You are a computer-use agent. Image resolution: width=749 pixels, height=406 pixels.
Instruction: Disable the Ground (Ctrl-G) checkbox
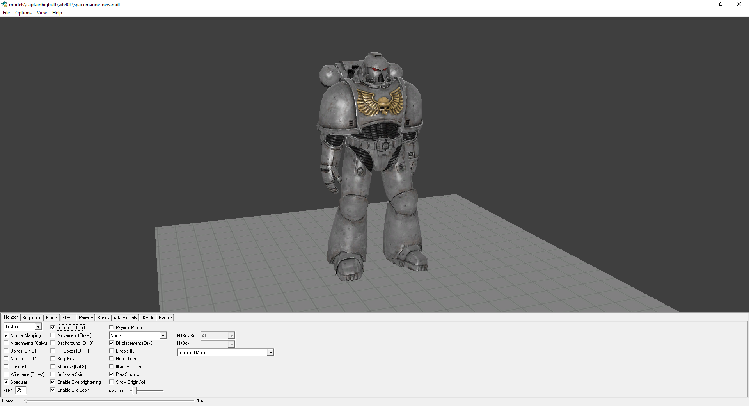click(x=53, y=328)
